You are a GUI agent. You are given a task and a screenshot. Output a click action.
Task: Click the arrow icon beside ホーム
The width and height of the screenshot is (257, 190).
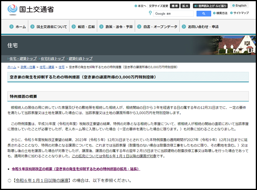(11, 27)
